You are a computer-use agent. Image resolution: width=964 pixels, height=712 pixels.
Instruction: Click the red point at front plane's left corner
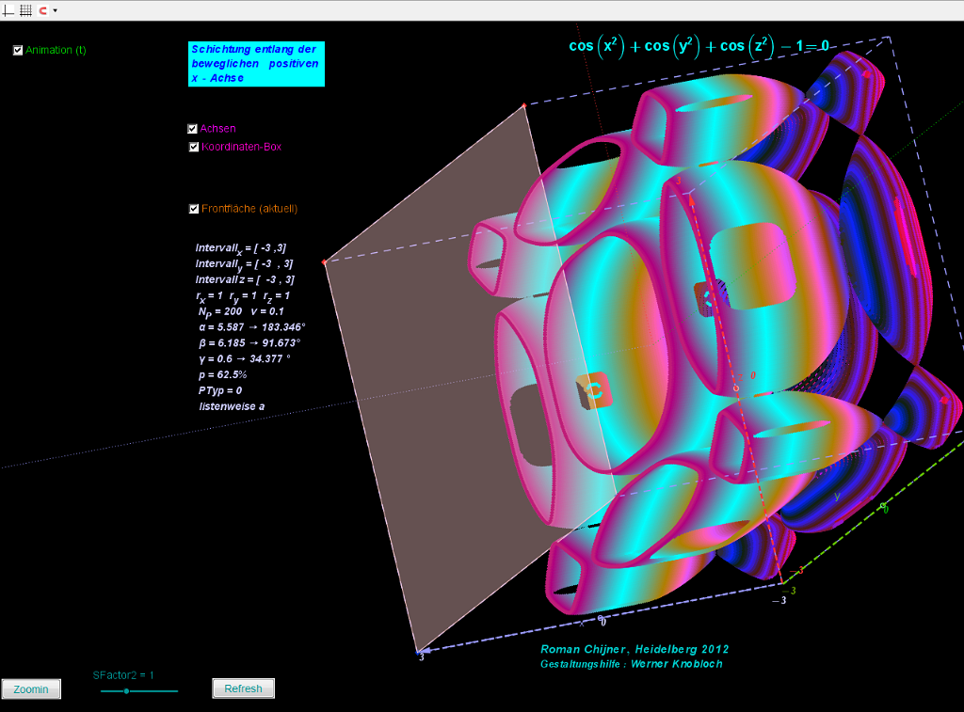pos(324,262)
